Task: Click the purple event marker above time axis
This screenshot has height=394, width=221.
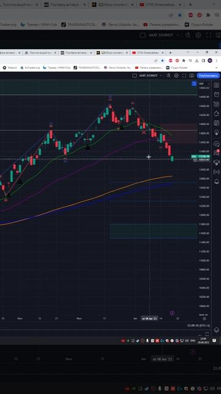Action: click(172, 313)
